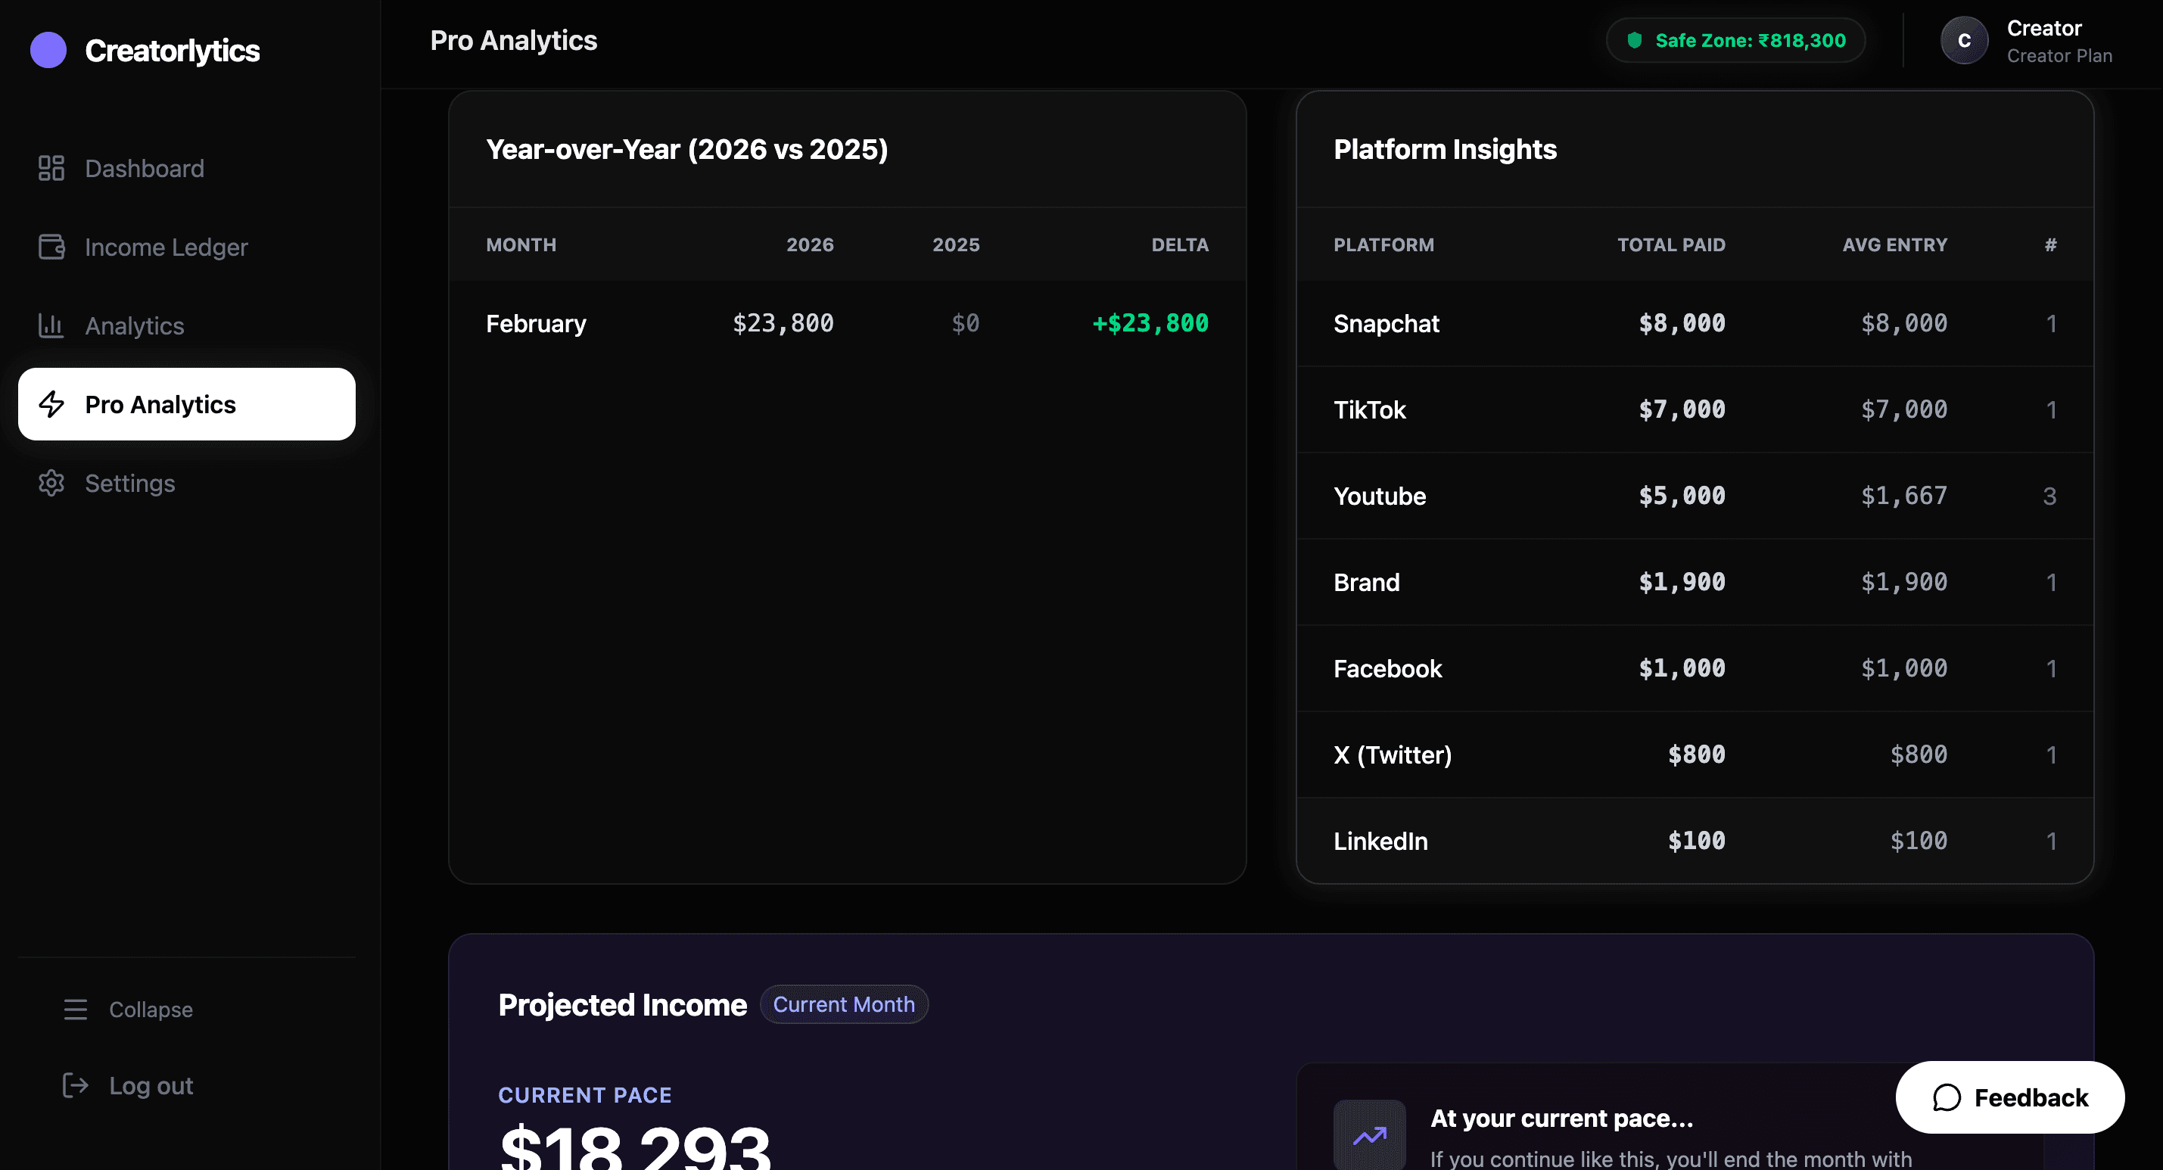Open the Income Ledger page
This screenshot has height=1170, width=2163.
pyautogui.click(x=166, y=247)
